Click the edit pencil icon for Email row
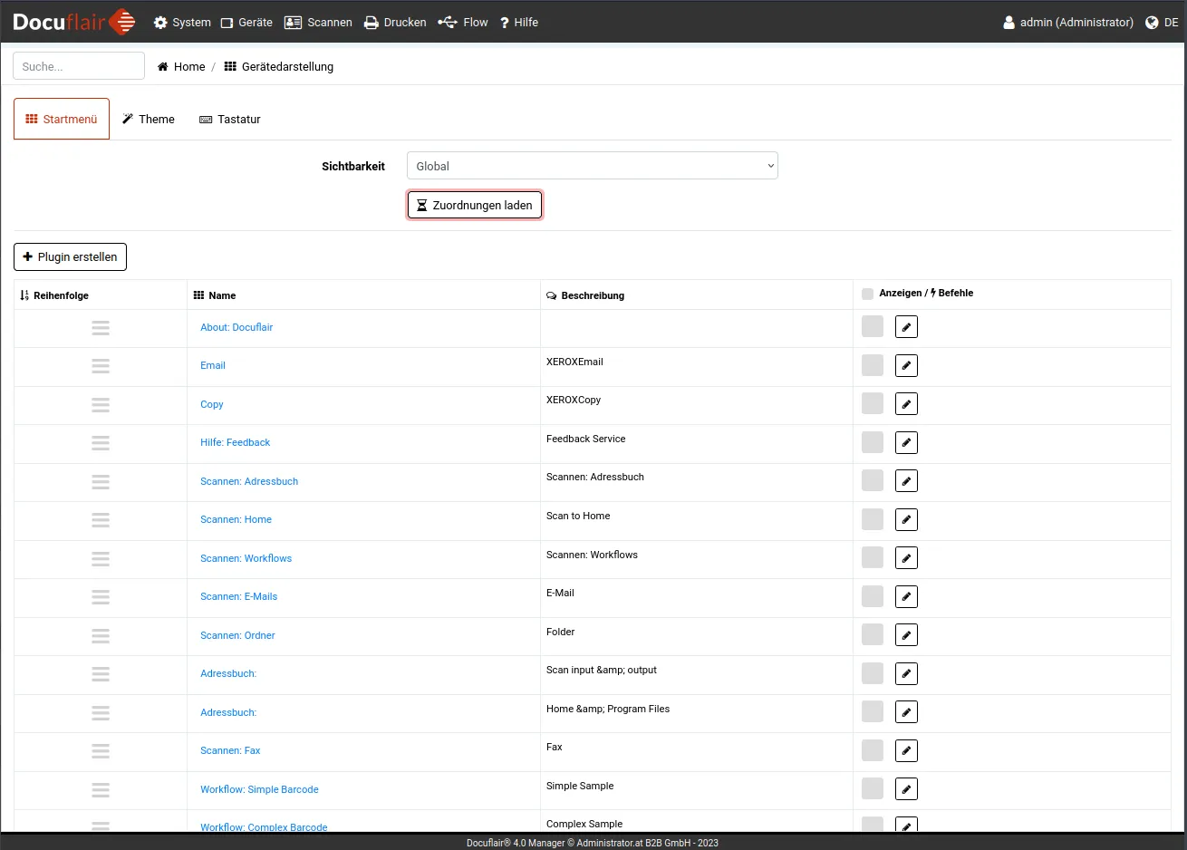The image size is (1187, 850). coord(906,366)
